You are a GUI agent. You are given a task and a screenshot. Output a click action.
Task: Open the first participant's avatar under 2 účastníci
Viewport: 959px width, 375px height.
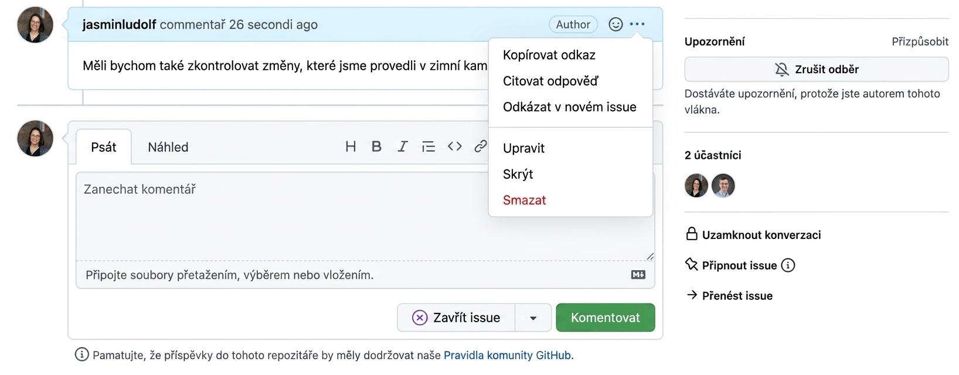696,186
